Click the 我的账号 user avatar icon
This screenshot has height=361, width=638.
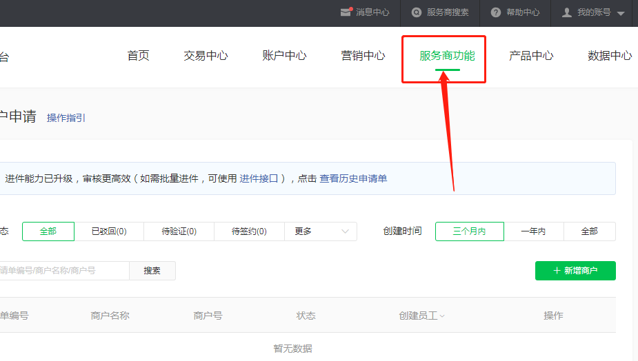[x=566, y=12]
